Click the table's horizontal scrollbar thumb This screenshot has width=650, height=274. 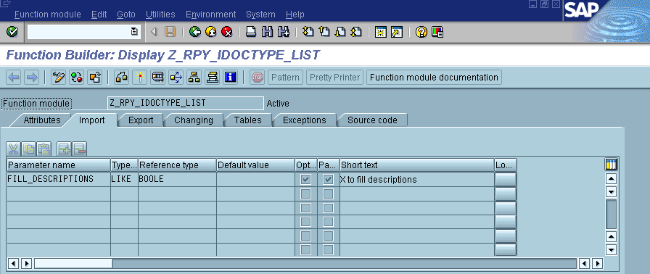pos(73,263)
